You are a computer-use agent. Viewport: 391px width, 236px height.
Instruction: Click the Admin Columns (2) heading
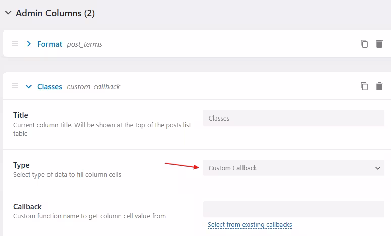click(x=56, y=13)
